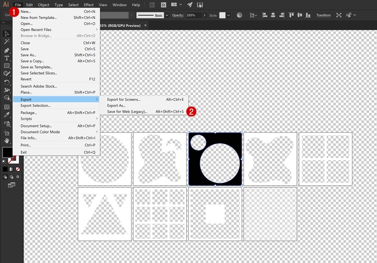Open the Arrange Documents dropdown
The height and width of the screenshot is (263, 377).
(177, 5)
